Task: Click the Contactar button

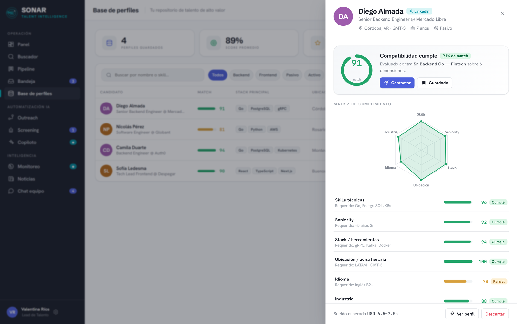Action: pos(397,83)
